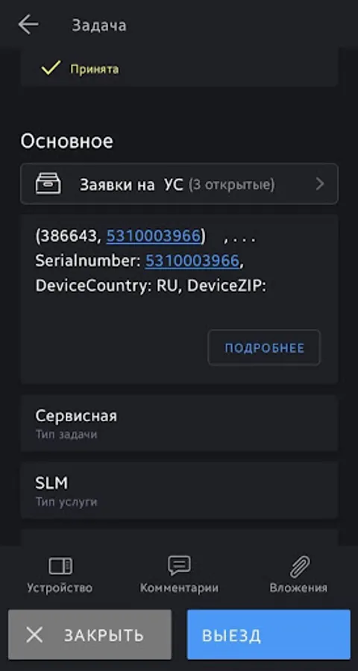
Task: Switch to Устройство tab label
Action: (60, 588)
